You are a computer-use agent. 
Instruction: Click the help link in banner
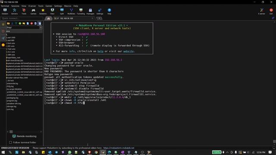100,51
